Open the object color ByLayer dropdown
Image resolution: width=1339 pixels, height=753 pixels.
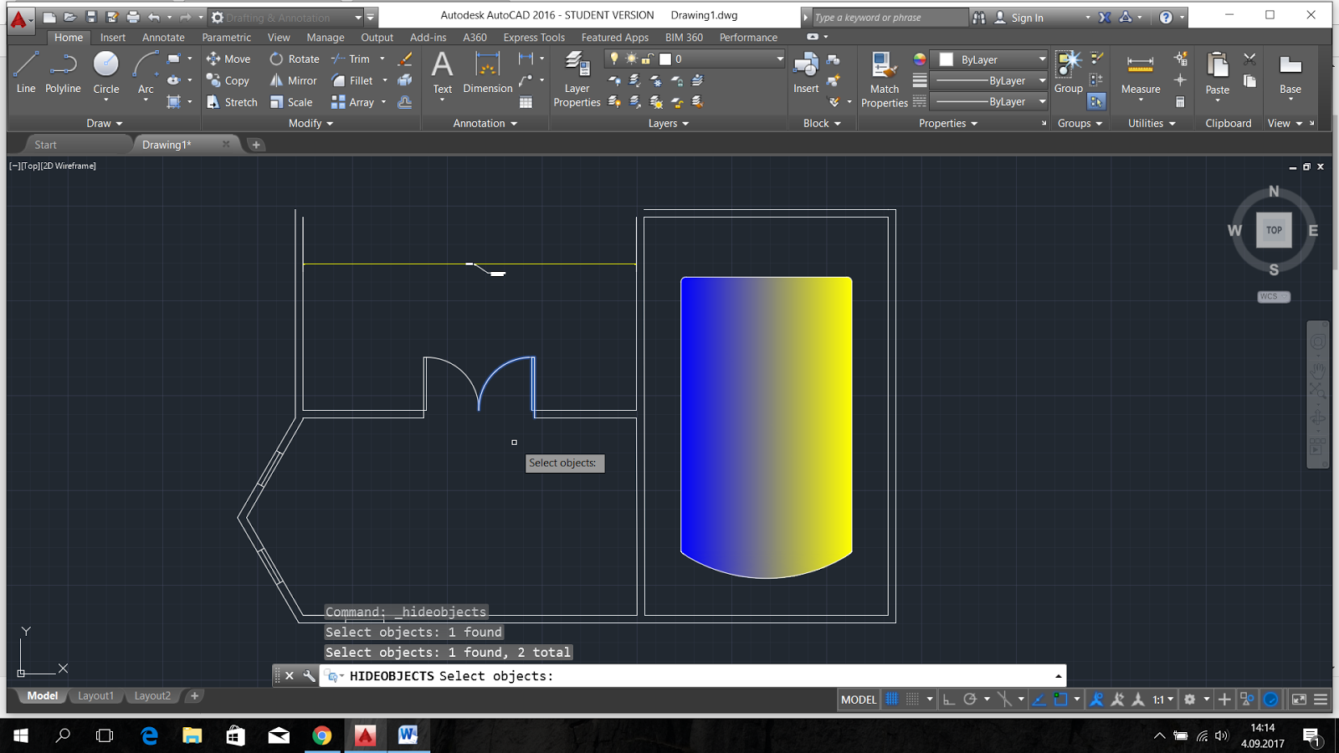tap(1042, 59)
